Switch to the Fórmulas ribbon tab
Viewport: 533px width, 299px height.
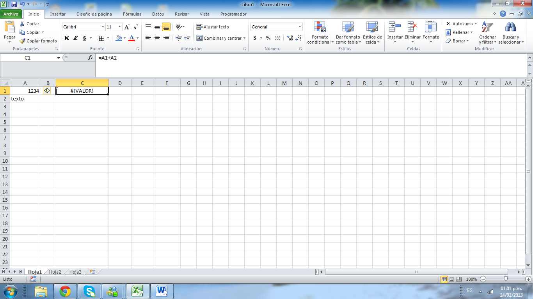pos(132,14)
